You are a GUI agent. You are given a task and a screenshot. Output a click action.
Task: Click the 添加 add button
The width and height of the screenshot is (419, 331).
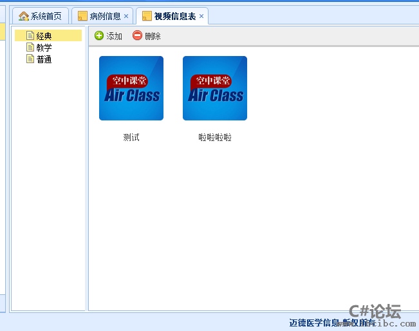[x=108, y=36]
